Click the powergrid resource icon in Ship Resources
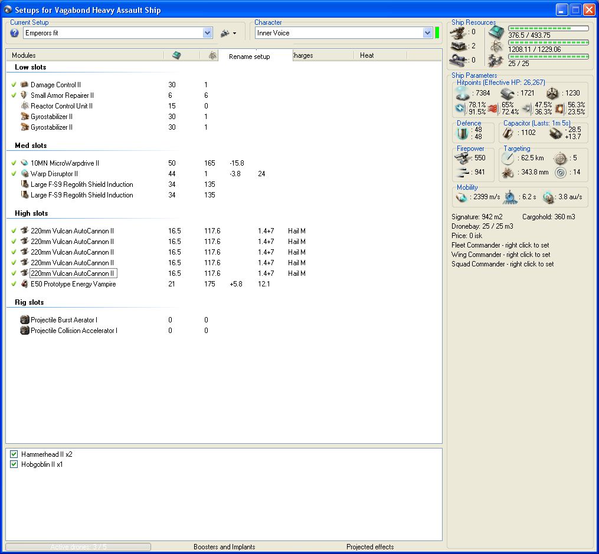 click(x=497, y=47)
